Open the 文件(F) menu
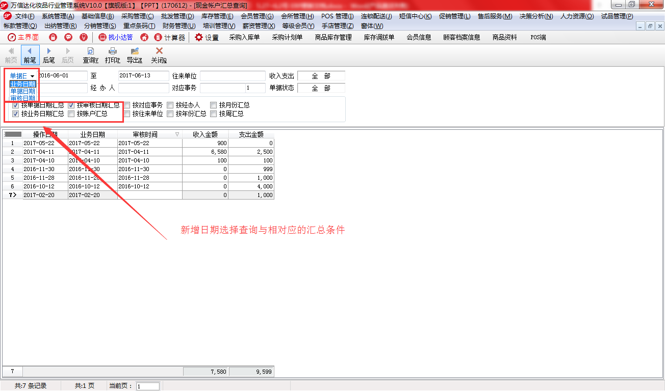The image size is (665, 391). (25, 16)
